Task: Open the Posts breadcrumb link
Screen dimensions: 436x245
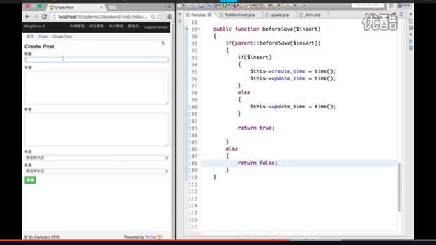Action: pos(43,36)
